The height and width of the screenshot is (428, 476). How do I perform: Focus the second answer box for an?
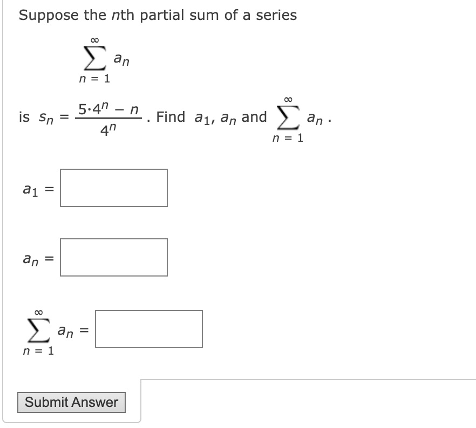click(x=113, y=258)
